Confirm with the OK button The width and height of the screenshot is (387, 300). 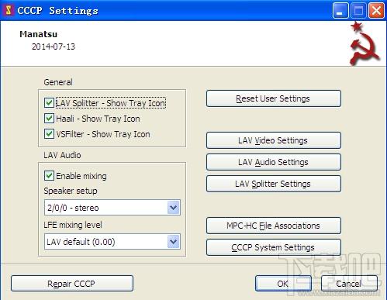(283, 284)
